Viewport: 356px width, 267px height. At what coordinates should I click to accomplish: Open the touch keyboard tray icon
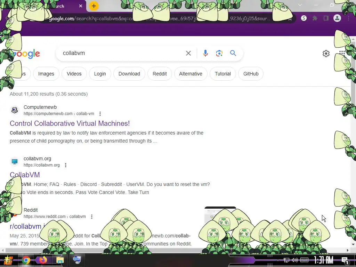[x=304, y=260]
